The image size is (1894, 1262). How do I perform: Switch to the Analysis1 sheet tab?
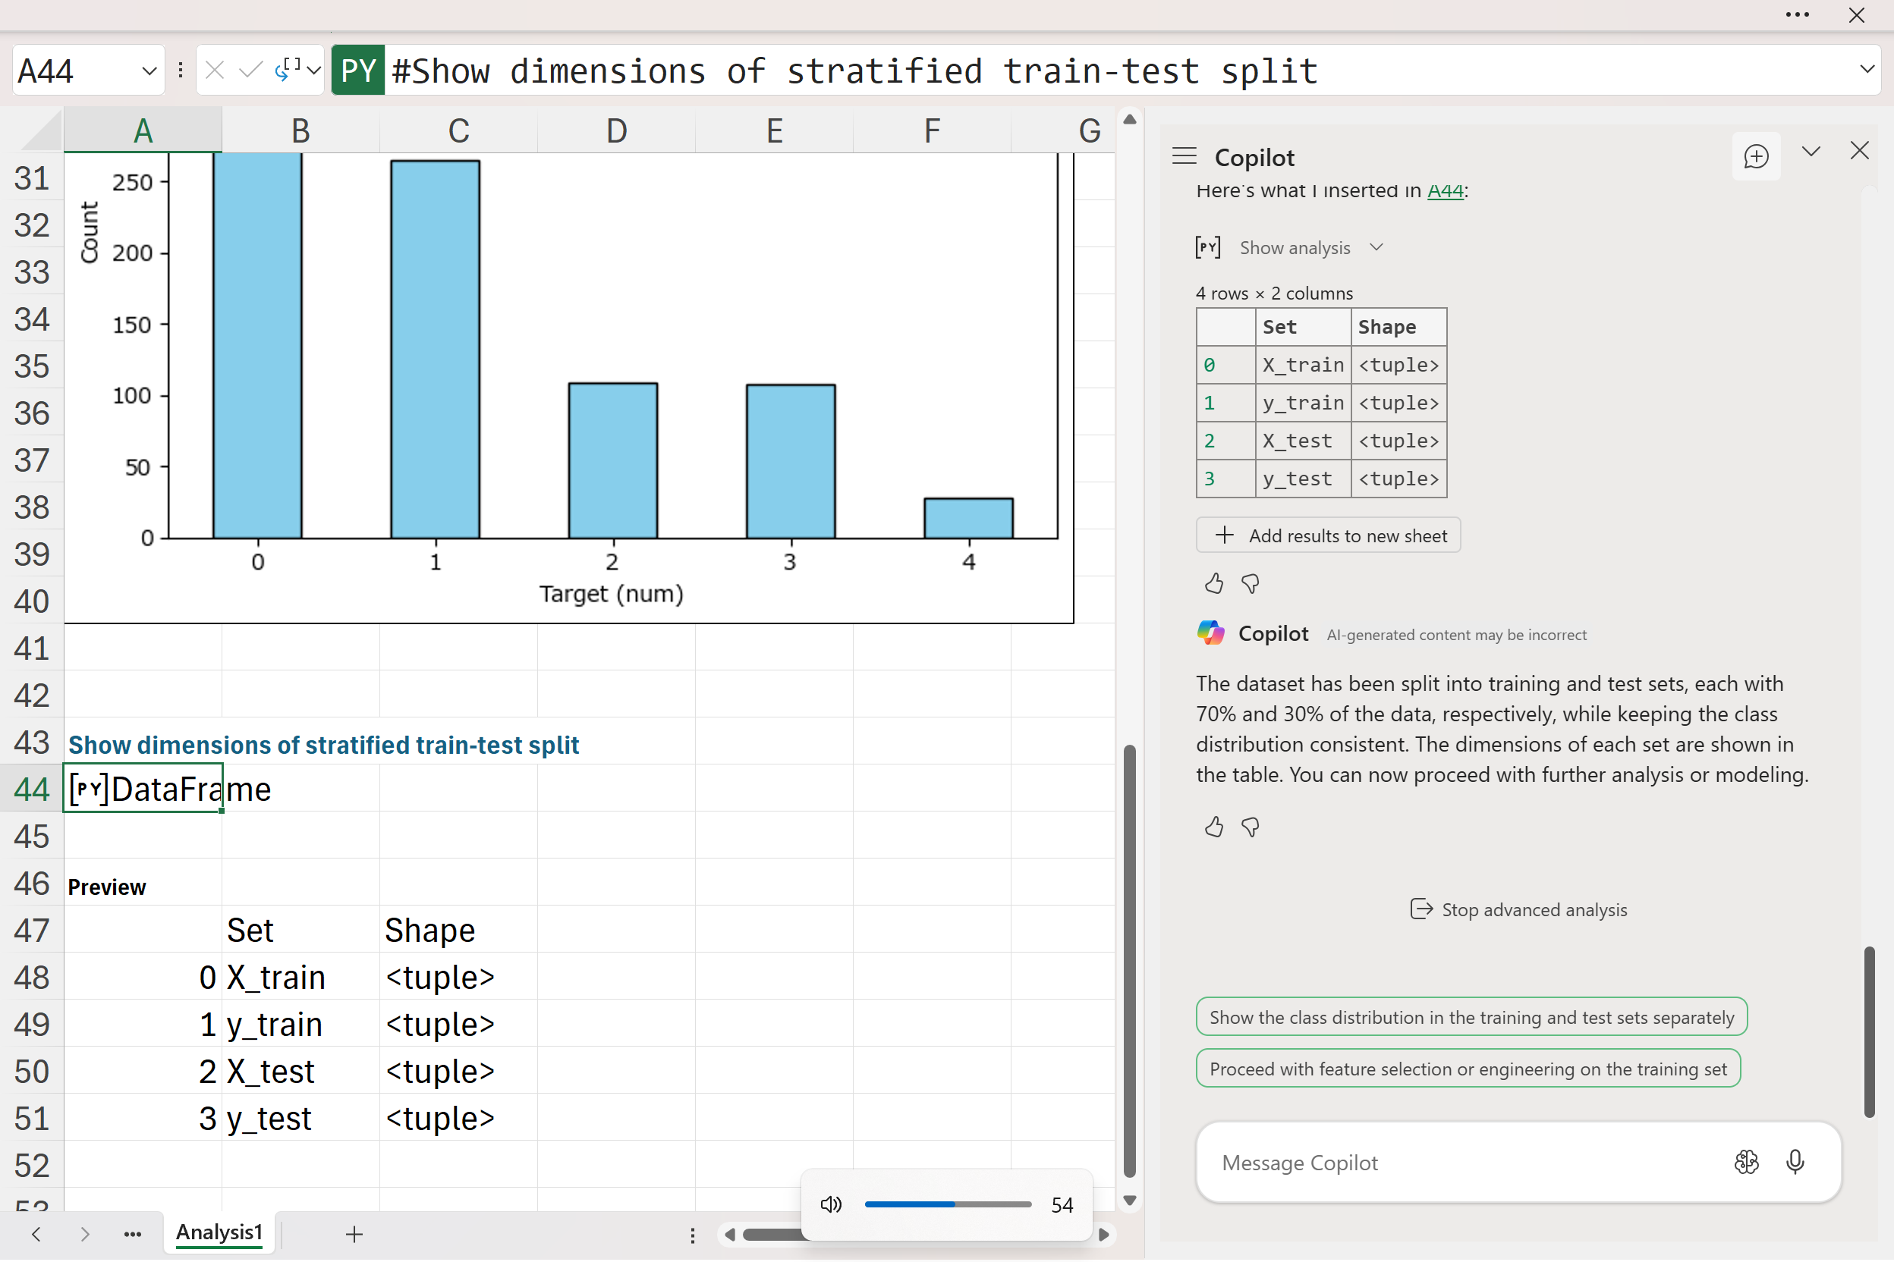[x=219, y=1232]
